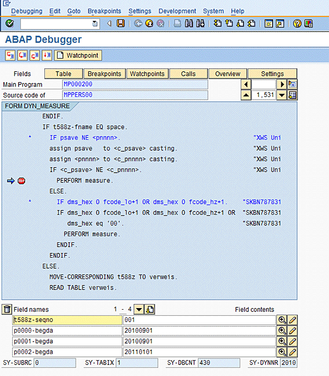Toggle the stop breakpoint at PERFORM measure
Image resolution: width=329 pixels, height=376 pixels.
pos(21,180)
